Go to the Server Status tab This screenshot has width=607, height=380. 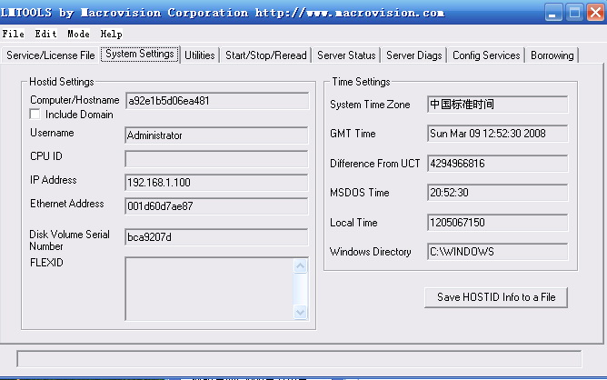[x=346, y=55]
